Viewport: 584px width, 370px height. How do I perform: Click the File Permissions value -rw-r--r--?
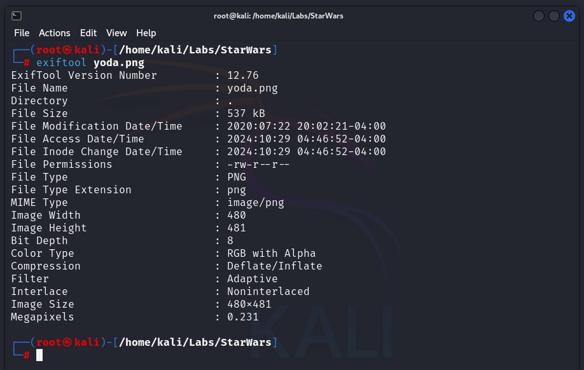click(x=259, y=164)
